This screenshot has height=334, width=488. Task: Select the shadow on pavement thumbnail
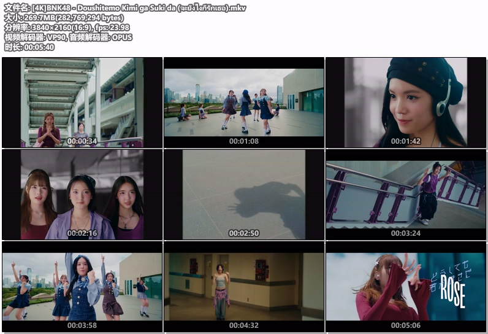(244, 193)
